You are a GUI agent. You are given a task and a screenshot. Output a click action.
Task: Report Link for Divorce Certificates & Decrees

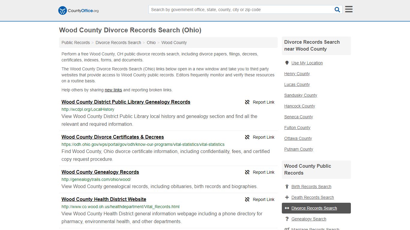[264, 137]
